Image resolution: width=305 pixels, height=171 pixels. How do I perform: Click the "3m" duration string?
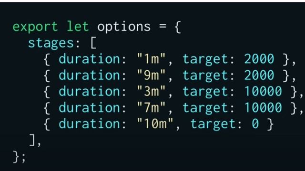coord(151,91)
